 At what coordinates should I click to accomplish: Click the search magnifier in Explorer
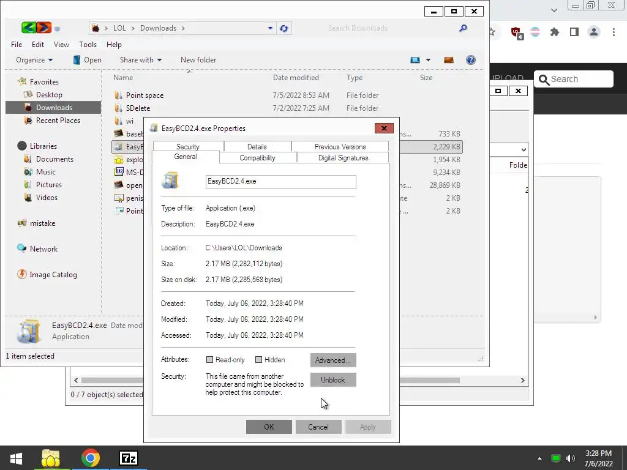click(463, 28)
